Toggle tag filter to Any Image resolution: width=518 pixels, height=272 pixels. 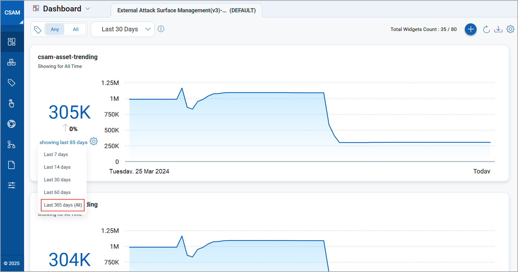coord(55,29)
